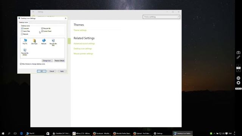Select the user folder icon in the preview list

click(34, 42)
